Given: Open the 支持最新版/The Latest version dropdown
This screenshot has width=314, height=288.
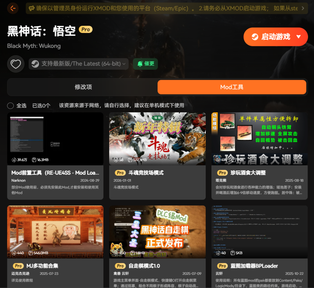Looking at the screenshot, I should coord(79,64).
